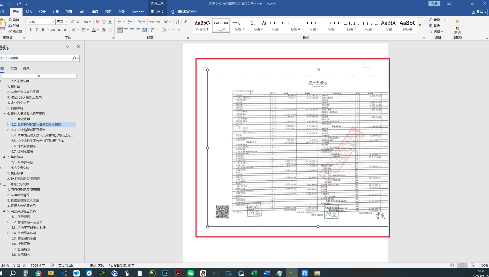Show paragraph marks and hidden symbols
489x277 pixels.
click(186, 22)
